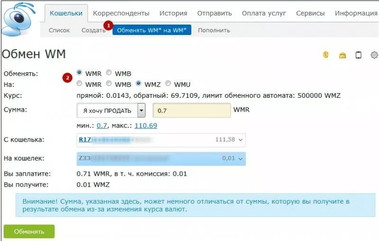The width and height of the screenshot is (379, 241).
Task: Open the Корреспонденты tab
Action: coord(121,13)
